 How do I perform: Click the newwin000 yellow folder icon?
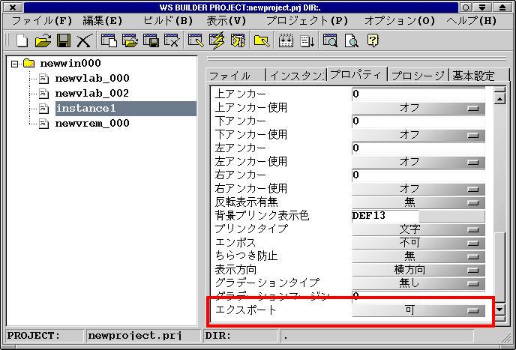pyautogui.click(x=28, y=63)
